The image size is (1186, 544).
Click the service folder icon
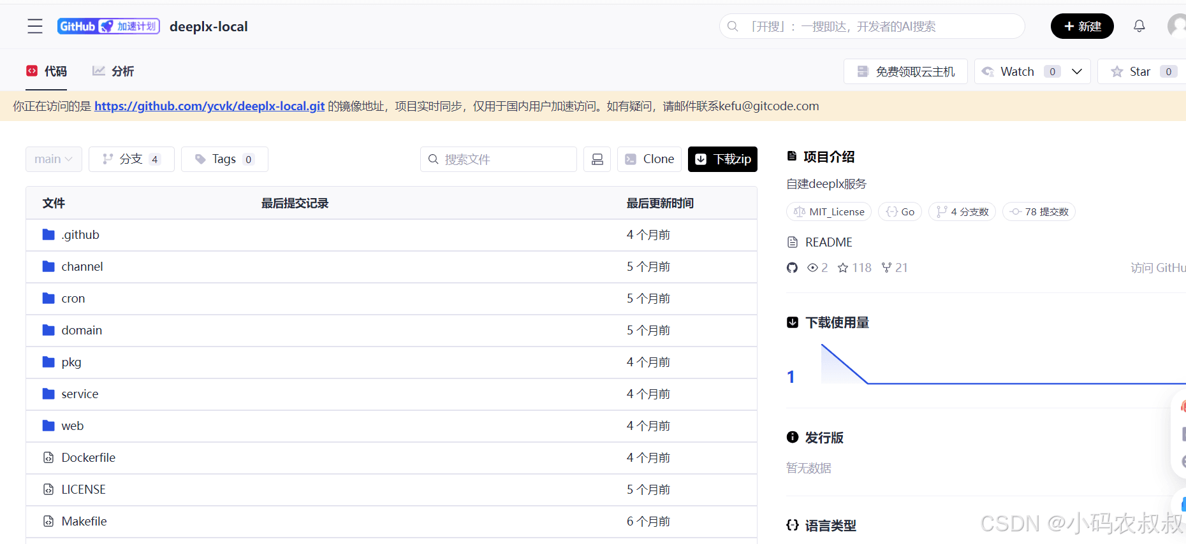point(48,394)
